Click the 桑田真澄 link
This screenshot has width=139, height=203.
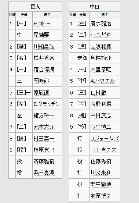tap(44, 173)
